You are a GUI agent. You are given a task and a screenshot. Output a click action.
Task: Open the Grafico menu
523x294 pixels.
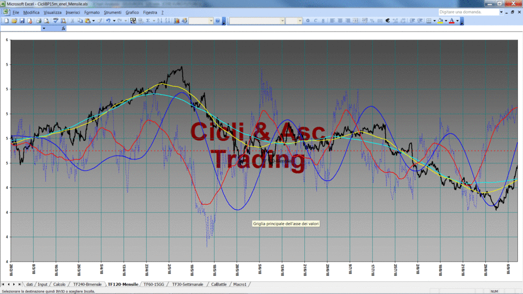(x=132, y=12)
